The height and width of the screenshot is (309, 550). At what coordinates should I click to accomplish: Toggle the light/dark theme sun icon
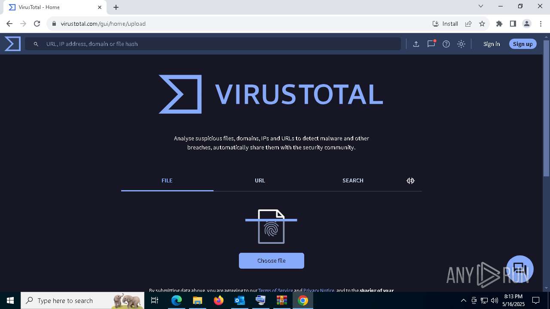tap(461, 44)
